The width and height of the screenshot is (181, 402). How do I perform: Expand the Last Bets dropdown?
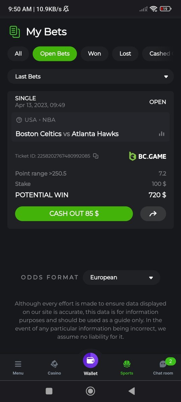pyautogui.click(x=90, y=76)
